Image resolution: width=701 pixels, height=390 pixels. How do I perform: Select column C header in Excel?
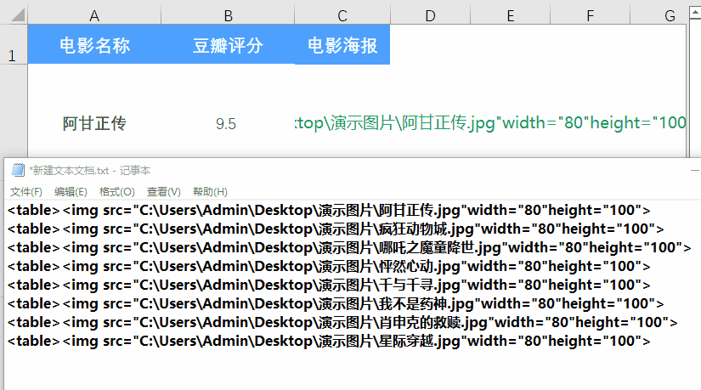point(342,15)
